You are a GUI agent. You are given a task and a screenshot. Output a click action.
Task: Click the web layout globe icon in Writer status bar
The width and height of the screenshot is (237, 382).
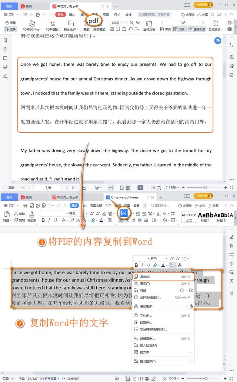tap(147, 378)
